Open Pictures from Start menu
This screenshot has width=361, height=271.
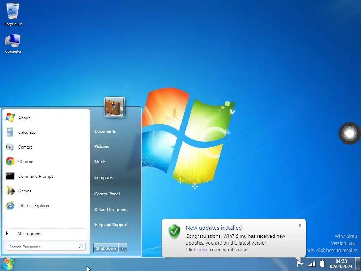[x=102, y=146]
